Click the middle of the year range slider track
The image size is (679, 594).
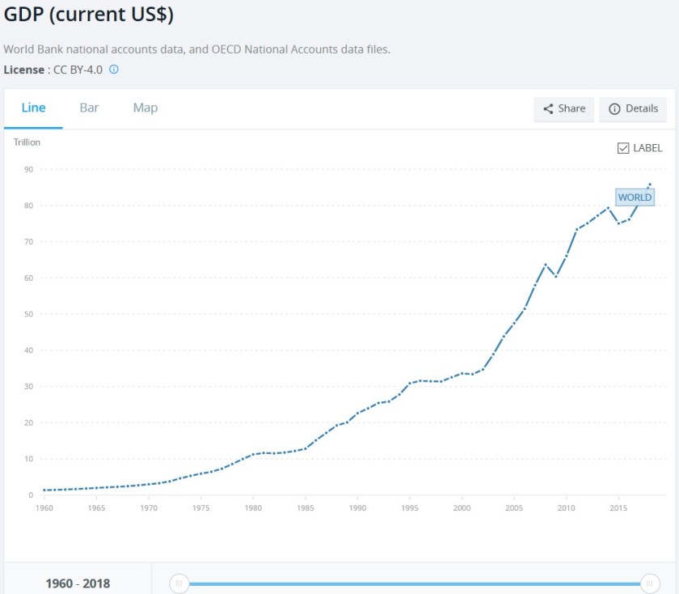coord(414,583)
